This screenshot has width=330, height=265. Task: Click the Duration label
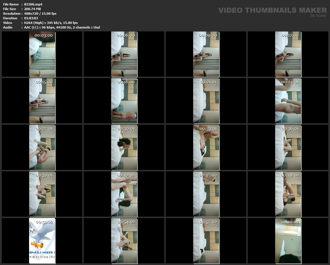[x=10, y=18]
